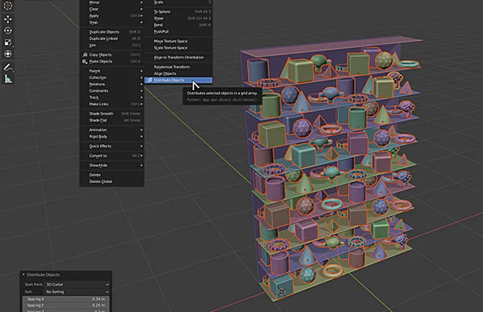Click the Paste Objects clipboard icon
483x312 pixels.
point(85,61)
